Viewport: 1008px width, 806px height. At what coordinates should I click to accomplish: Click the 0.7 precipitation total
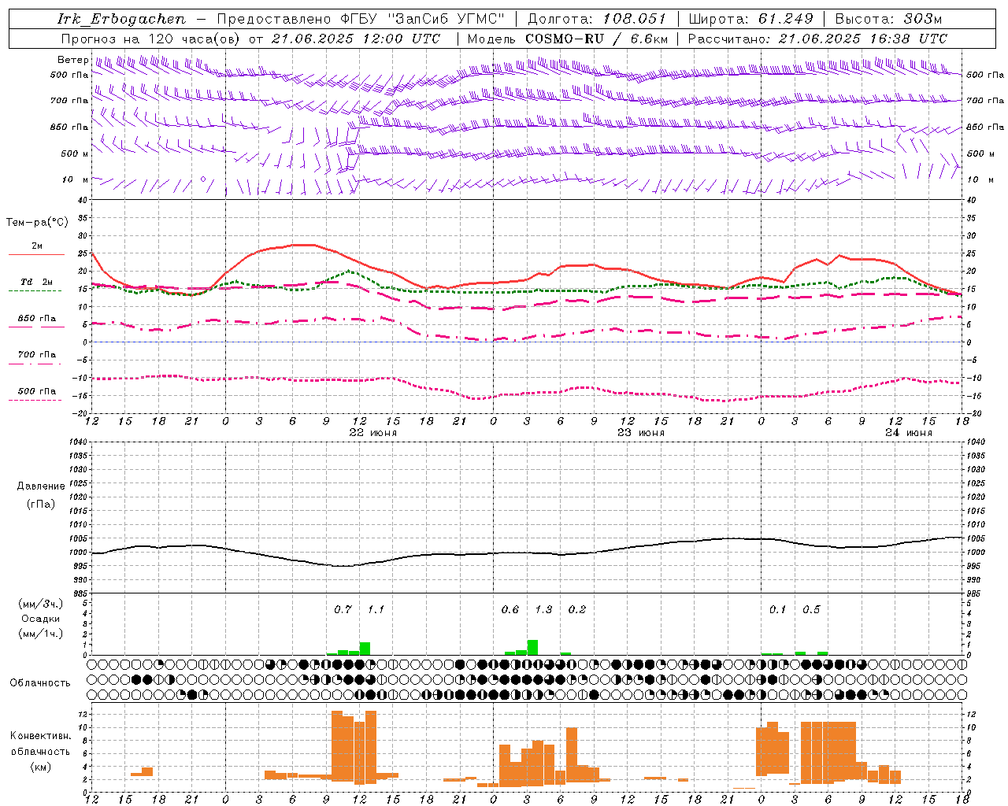[343, 610]
